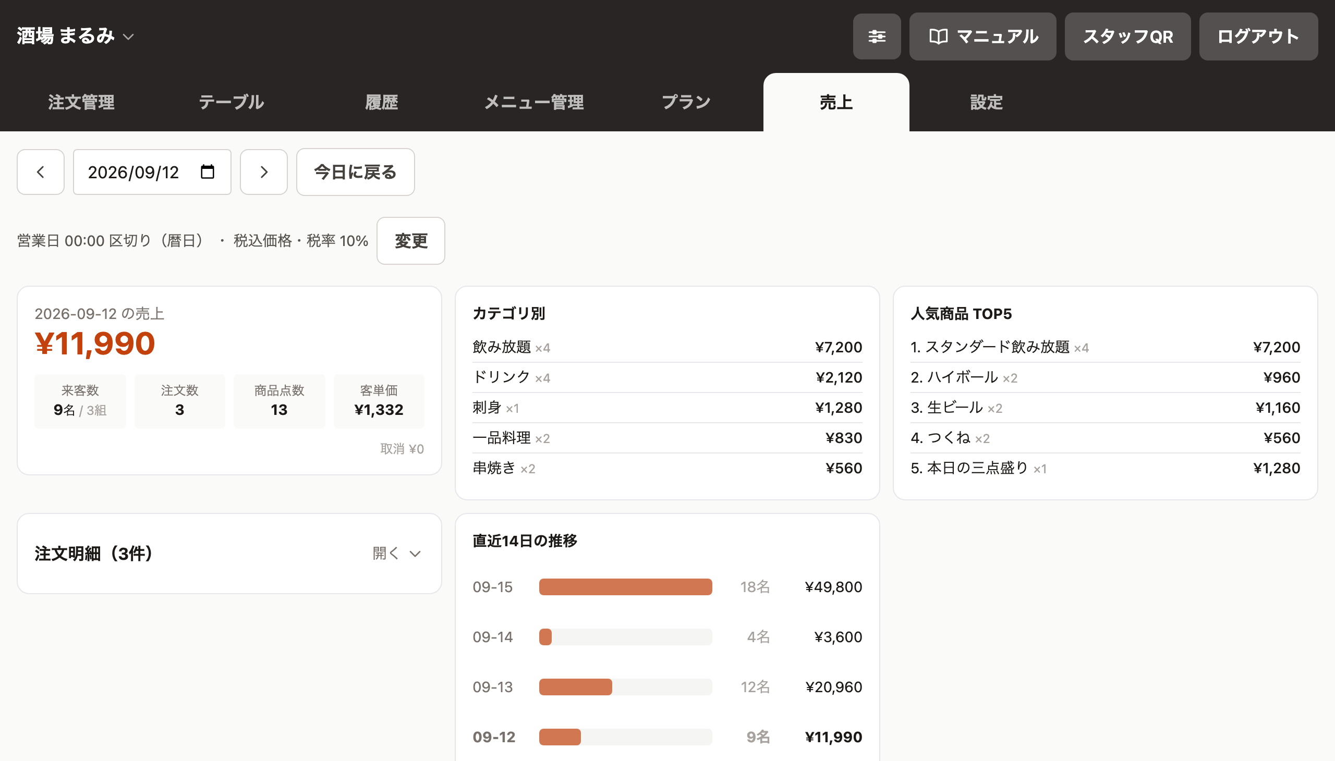Switch to the テーブル tab

(x=231, y=102)
